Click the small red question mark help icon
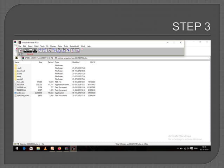224x168 pixels. (82, 49)
